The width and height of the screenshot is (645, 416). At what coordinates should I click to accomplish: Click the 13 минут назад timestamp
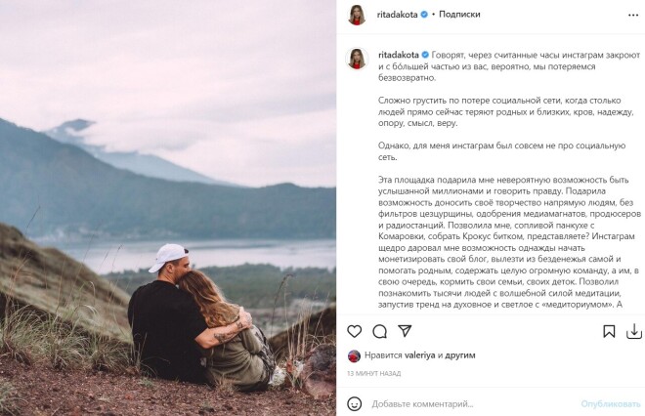(x=373, y=374)
